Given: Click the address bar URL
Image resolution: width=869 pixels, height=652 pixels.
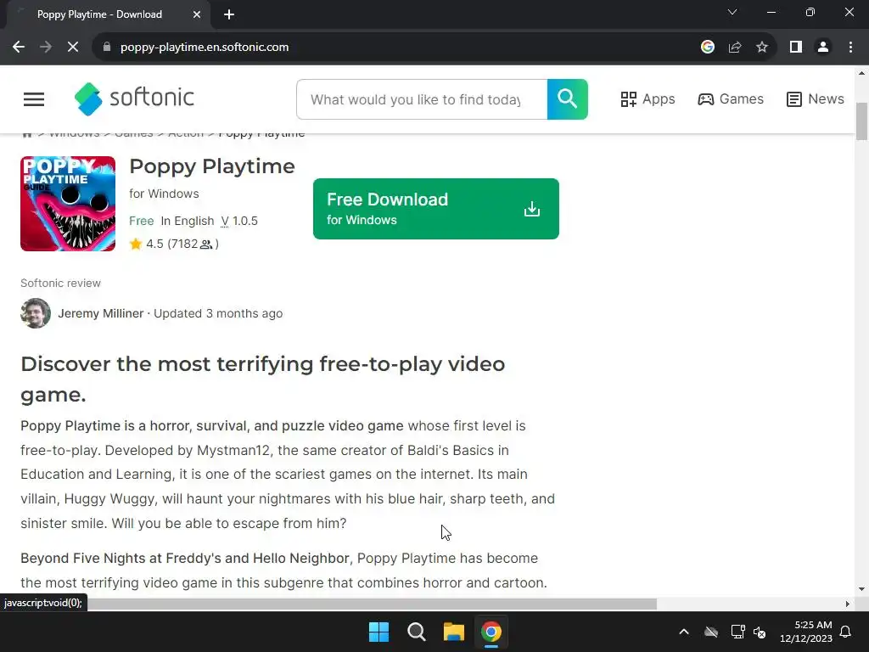Looking at the screenshot, I should pyautogui.click(x=205, y=48).
